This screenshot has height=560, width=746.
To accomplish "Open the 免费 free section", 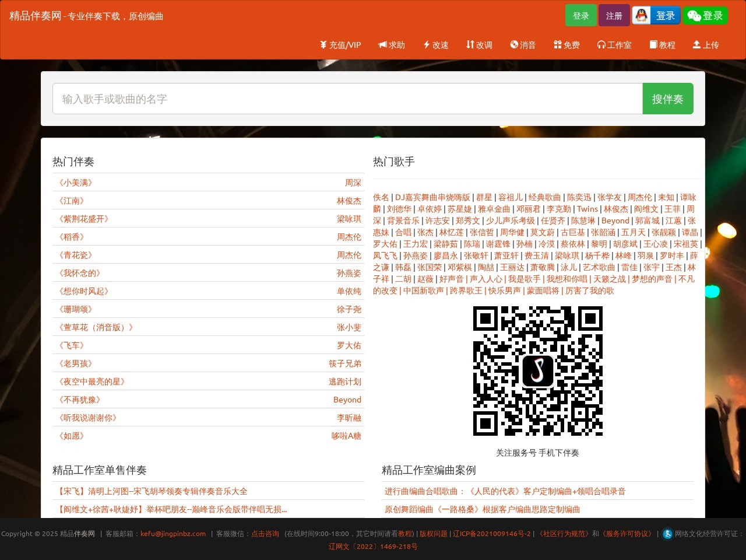I will pyautogui.click(x=566, y=45).
